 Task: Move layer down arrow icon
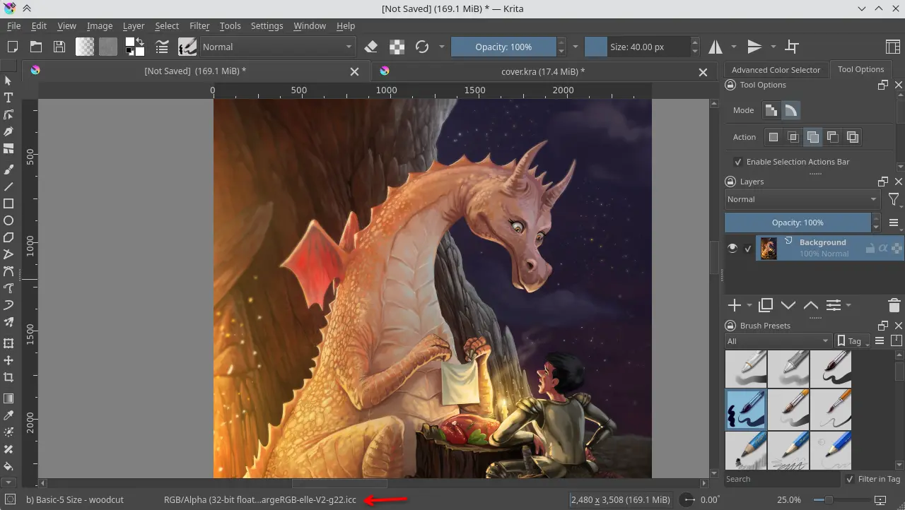pyautogui.click(x=788, y=305)
